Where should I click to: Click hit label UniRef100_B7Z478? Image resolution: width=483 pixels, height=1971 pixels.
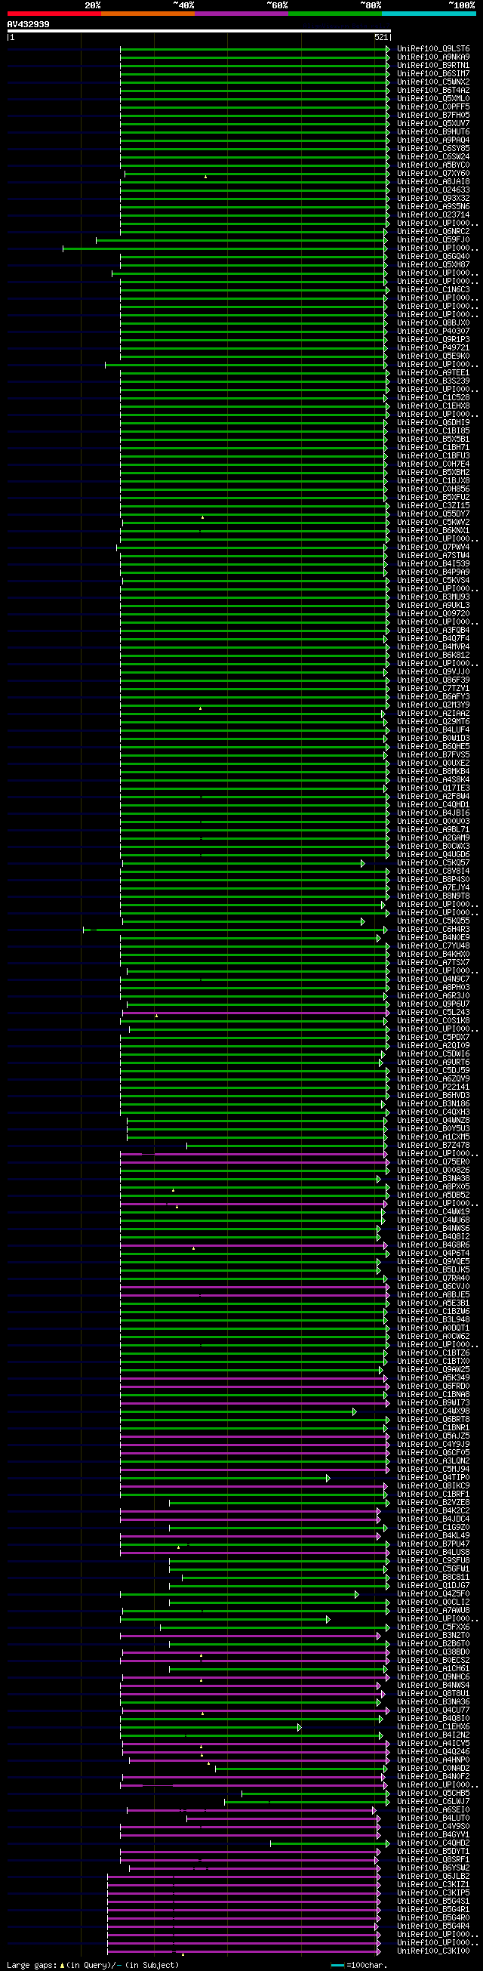[x=433, y=1146]
